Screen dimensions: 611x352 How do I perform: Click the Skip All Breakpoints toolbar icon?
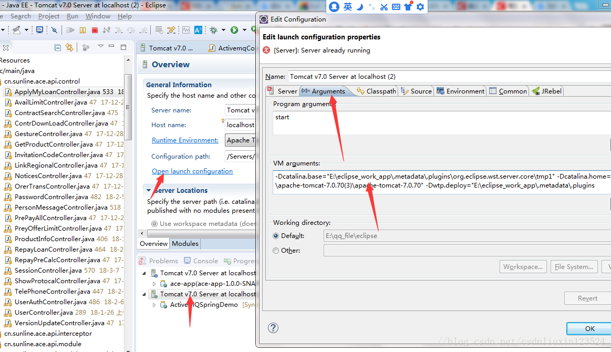coord(54,30)
